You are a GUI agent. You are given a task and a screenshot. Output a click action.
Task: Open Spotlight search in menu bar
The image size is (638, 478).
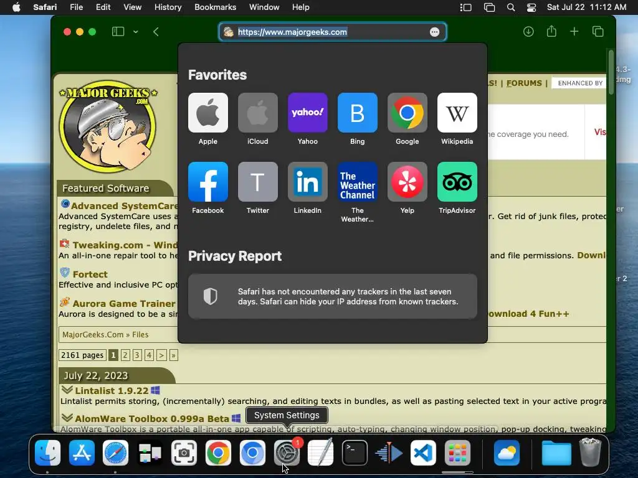tap(511, 7)
